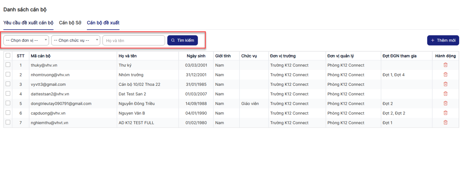
Task: Click into the Họ và tên search field
Action: pyautogui.click(x=134, y=41)
